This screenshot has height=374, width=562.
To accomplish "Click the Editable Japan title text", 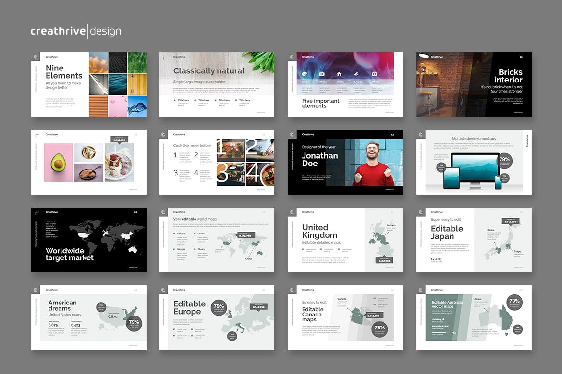I will 447,232.
